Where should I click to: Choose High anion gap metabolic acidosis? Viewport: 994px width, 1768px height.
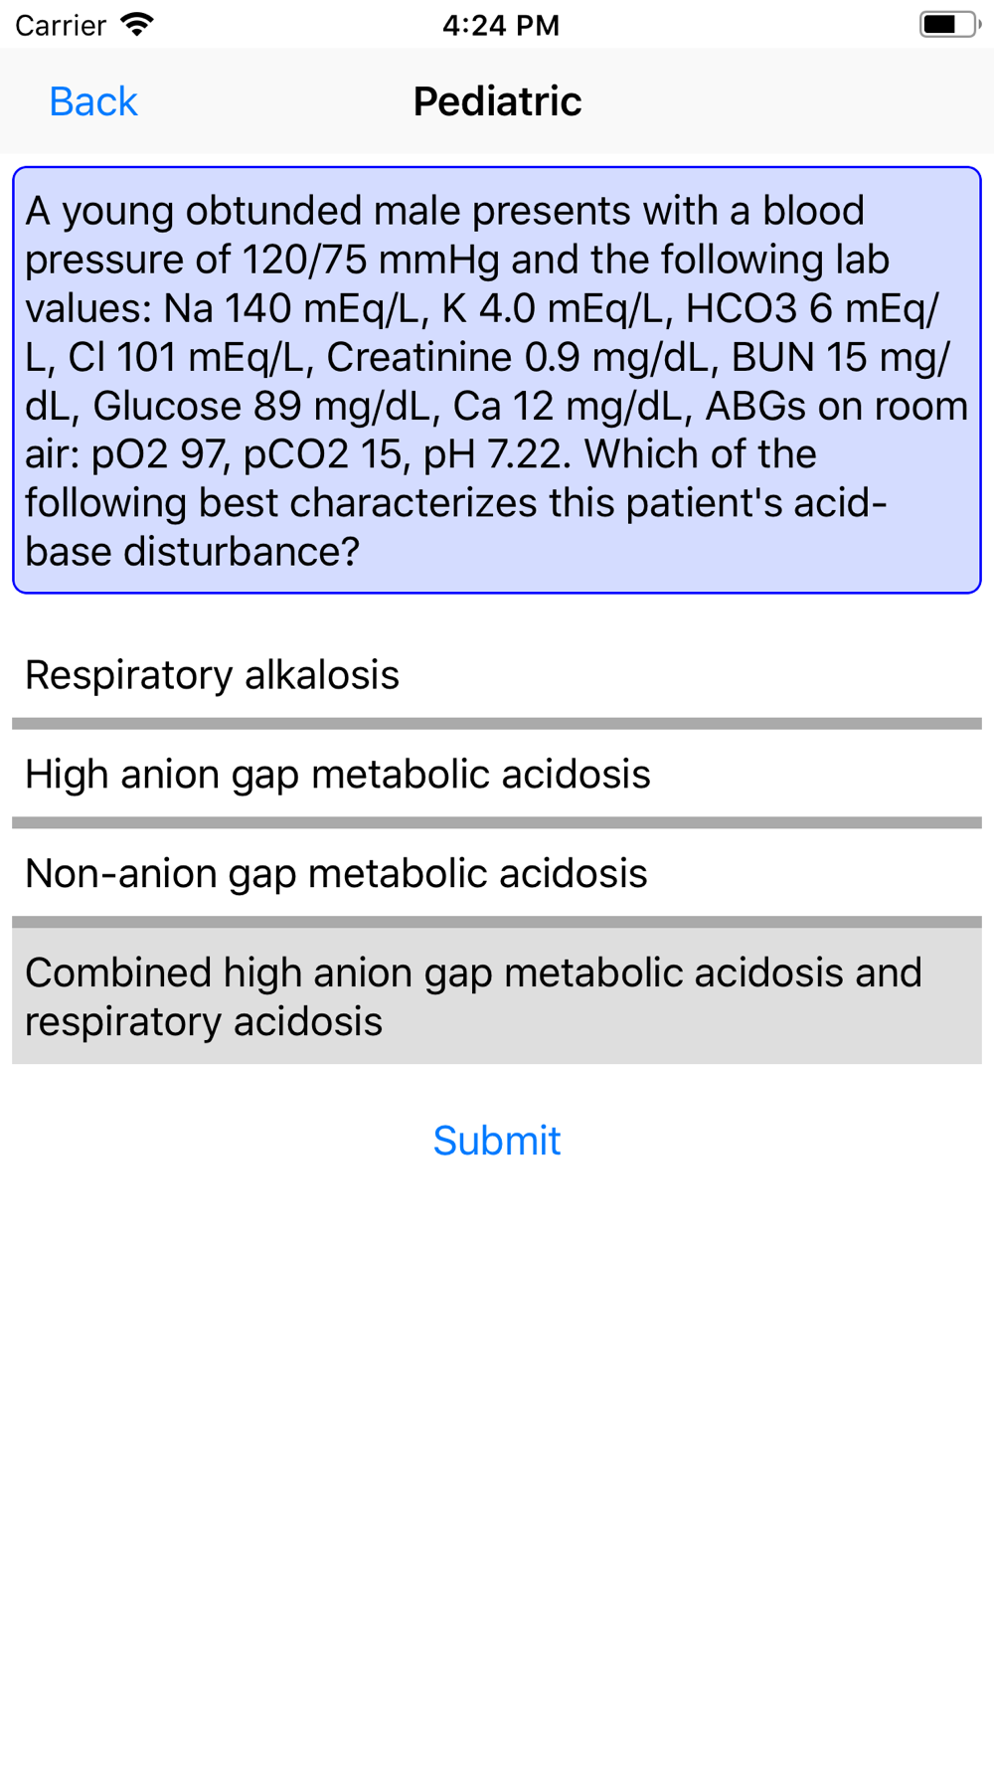(497, 775)
